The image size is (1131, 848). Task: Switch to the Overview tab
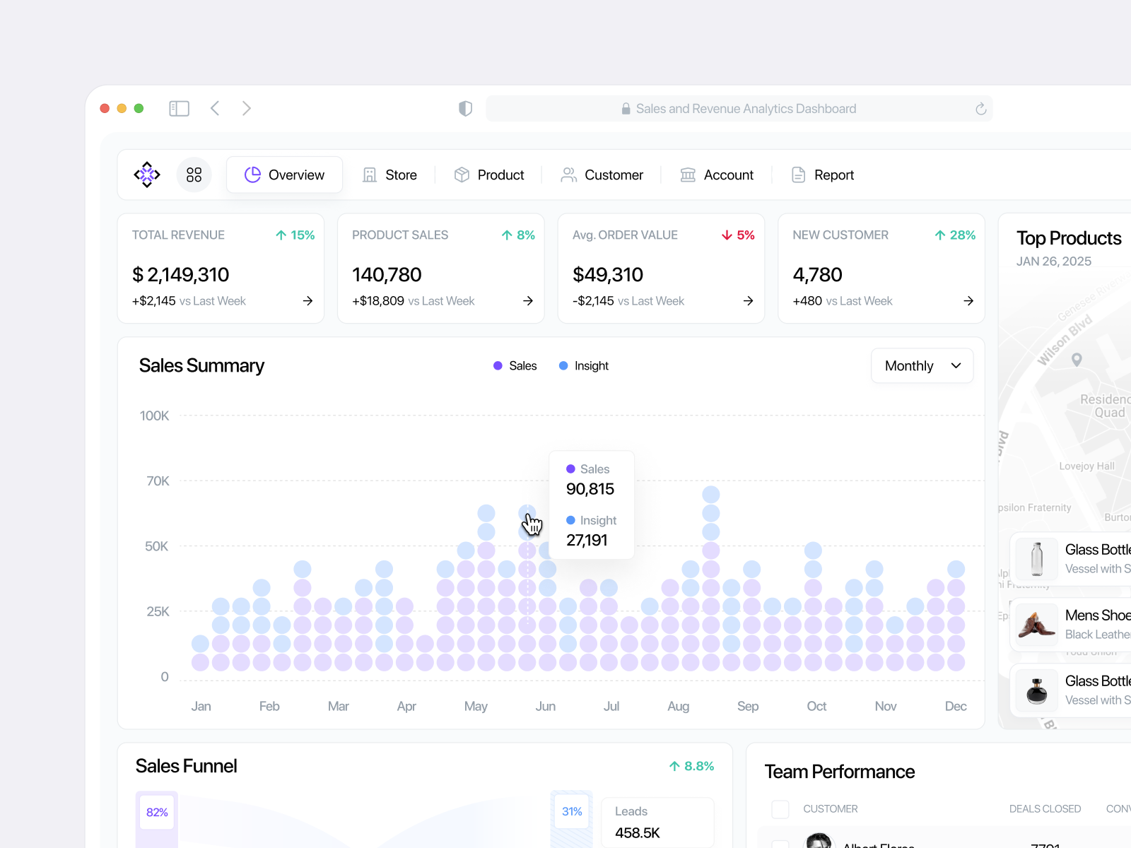284,175
